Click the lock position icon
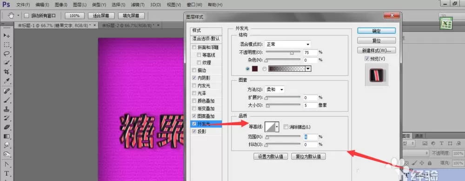This screenshot has height=181, width=465. click(422, 162)
